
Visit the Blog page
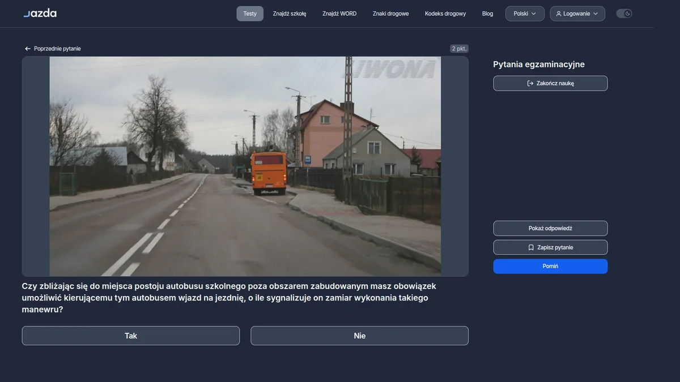coord(487,14)
